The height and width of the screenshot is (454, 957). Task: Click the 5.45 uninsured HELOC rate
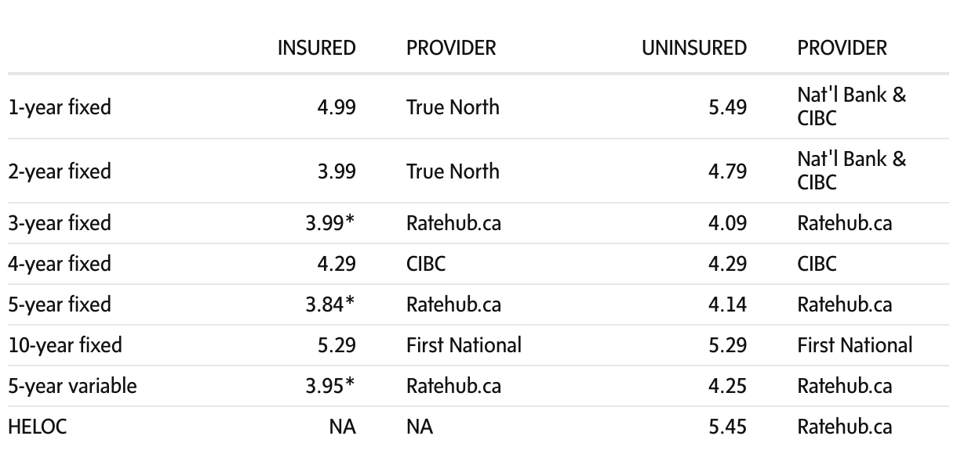click(x=727, y=427)
